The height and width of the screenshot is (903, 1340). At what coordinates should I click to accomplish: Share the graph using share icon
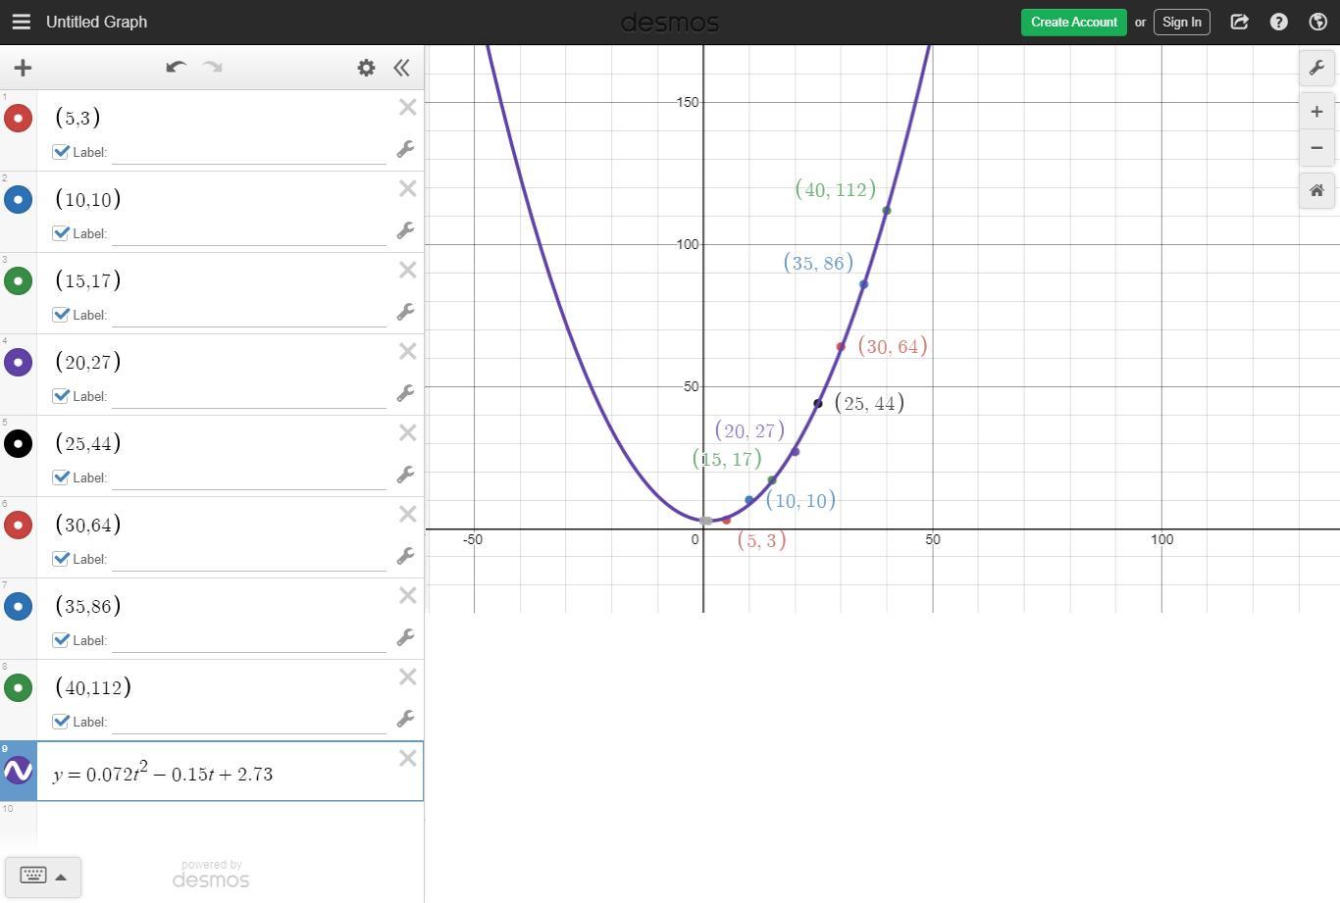tap(1239, 22)
